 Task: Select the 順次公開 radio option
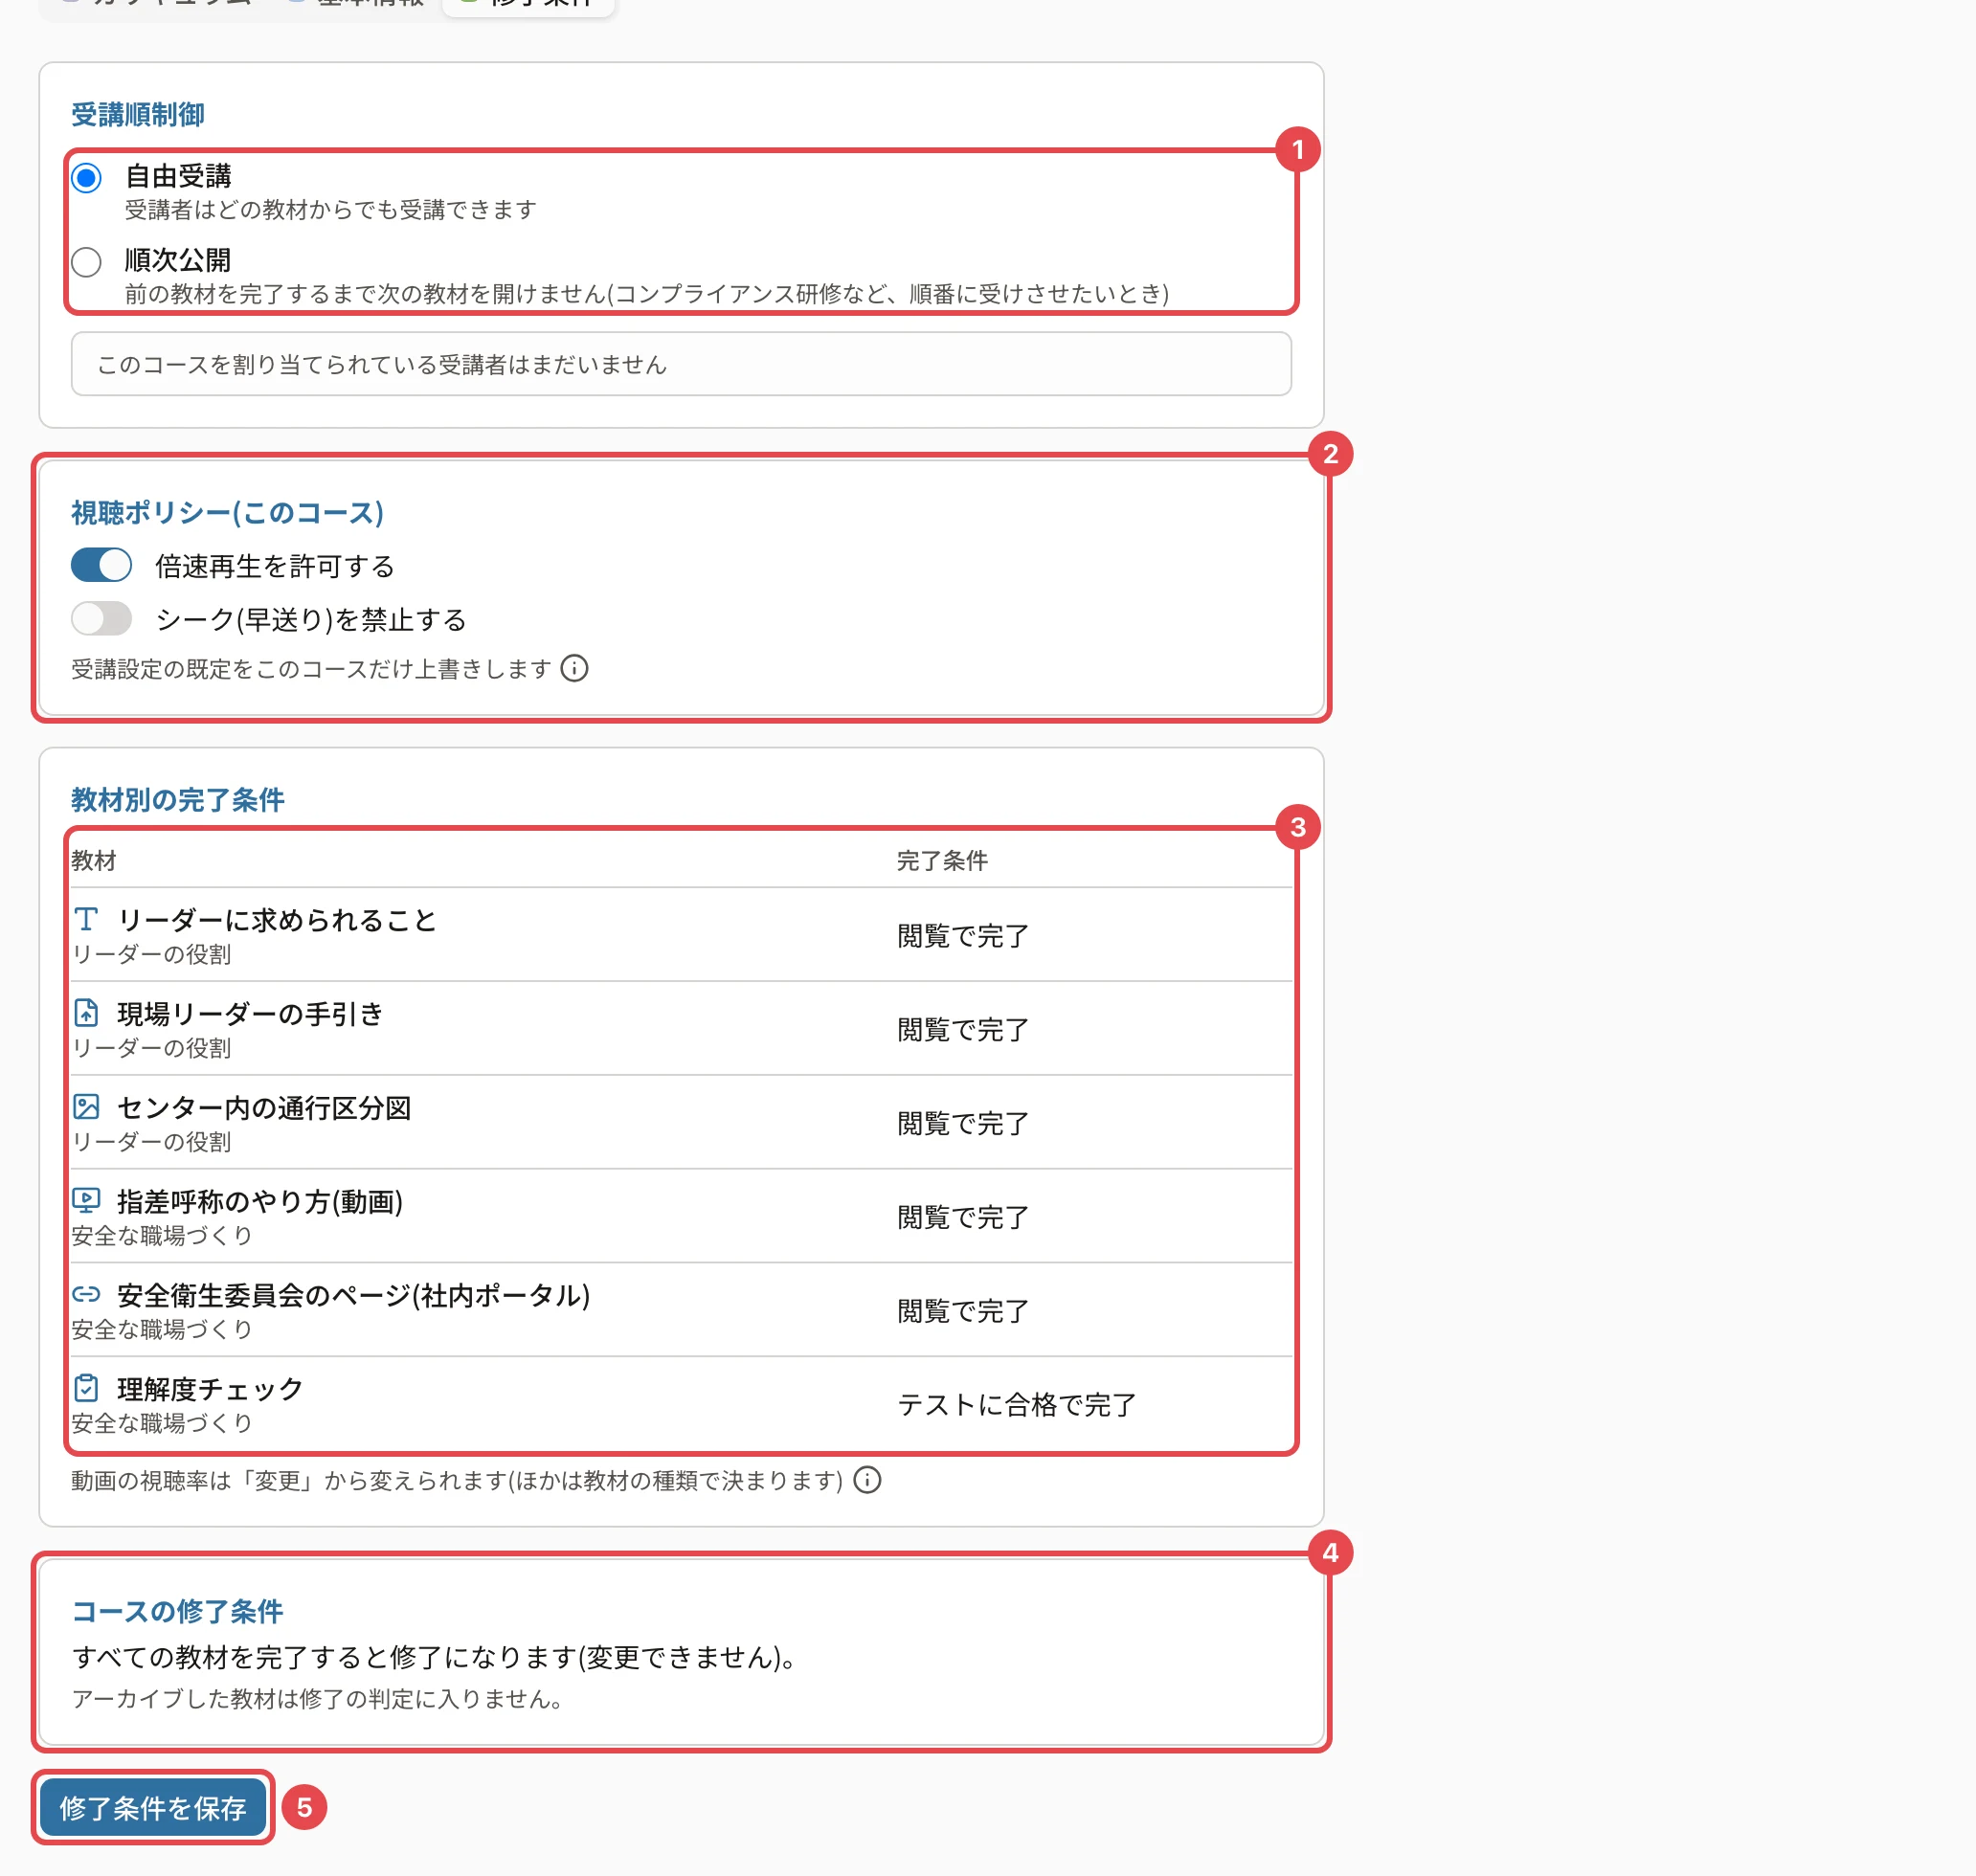[86, 262]
